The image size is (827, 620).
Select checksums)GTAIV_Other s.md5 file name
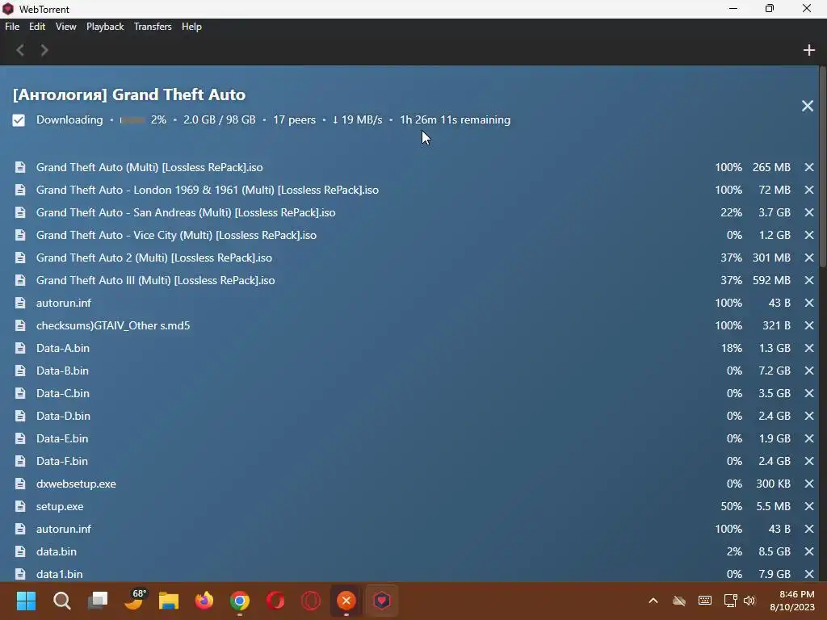pos(113,326)
